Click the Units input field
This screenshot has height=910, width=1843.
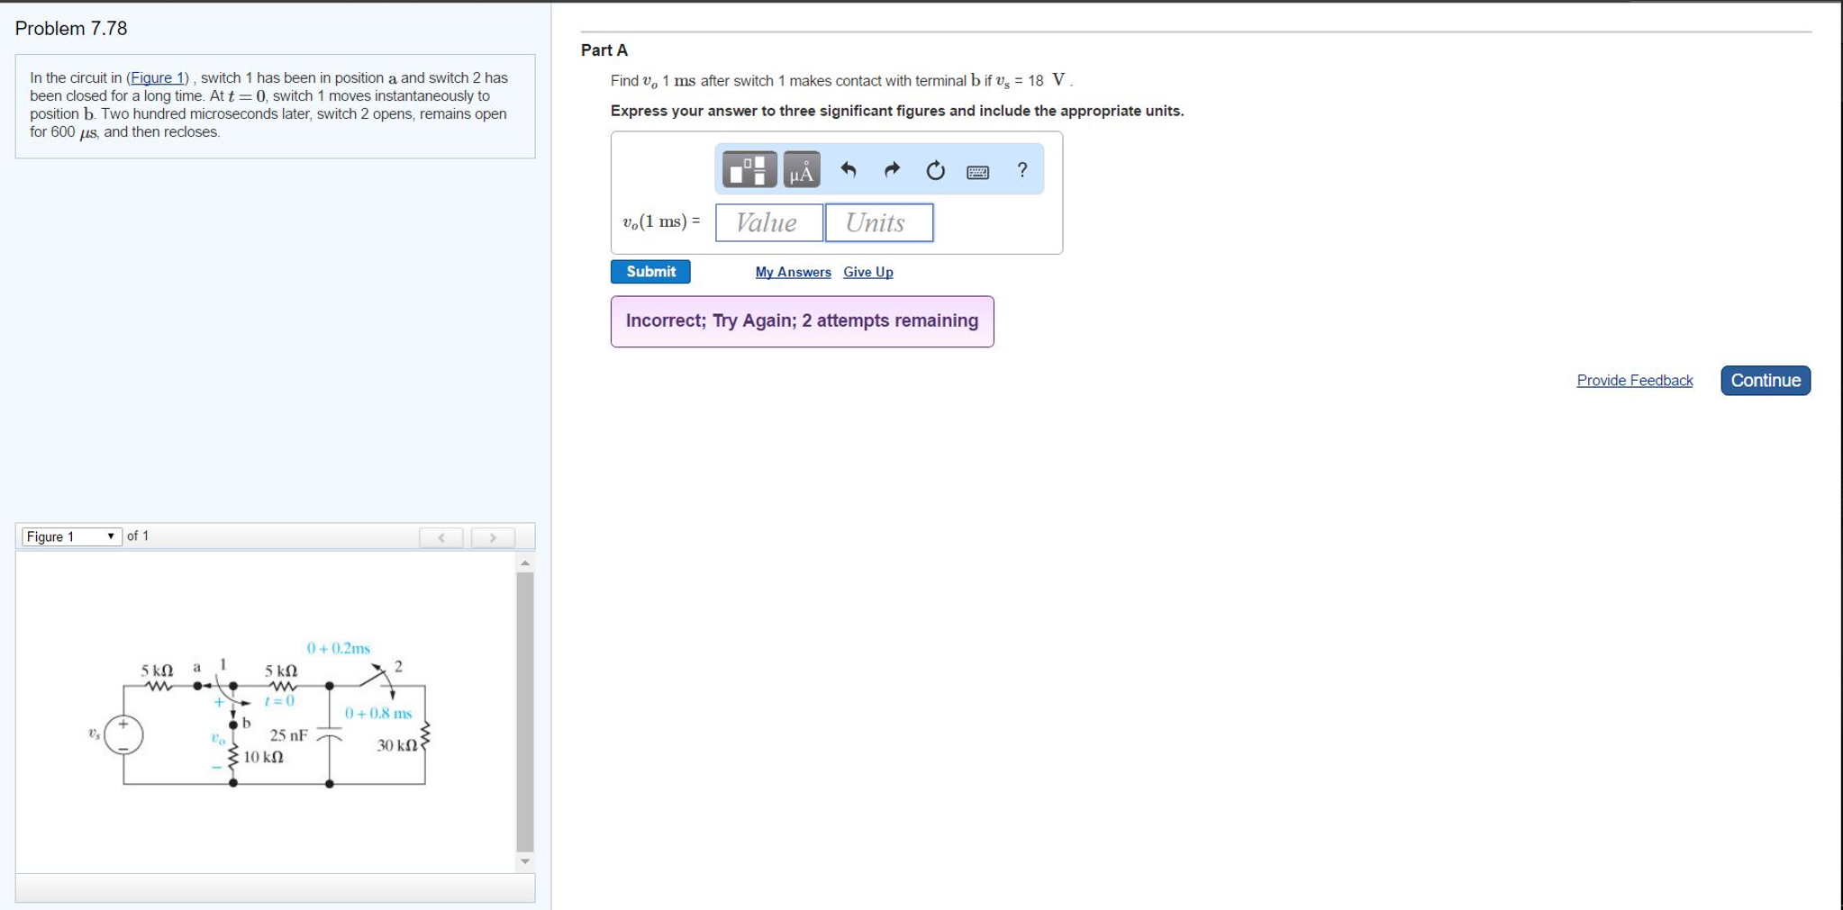tap(879, 222)
